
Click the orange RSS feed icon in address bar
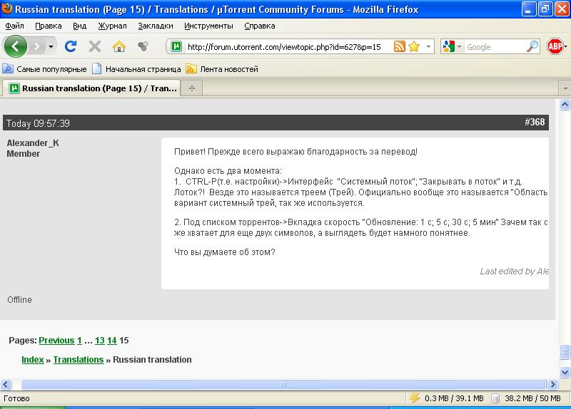pos(400,46)
